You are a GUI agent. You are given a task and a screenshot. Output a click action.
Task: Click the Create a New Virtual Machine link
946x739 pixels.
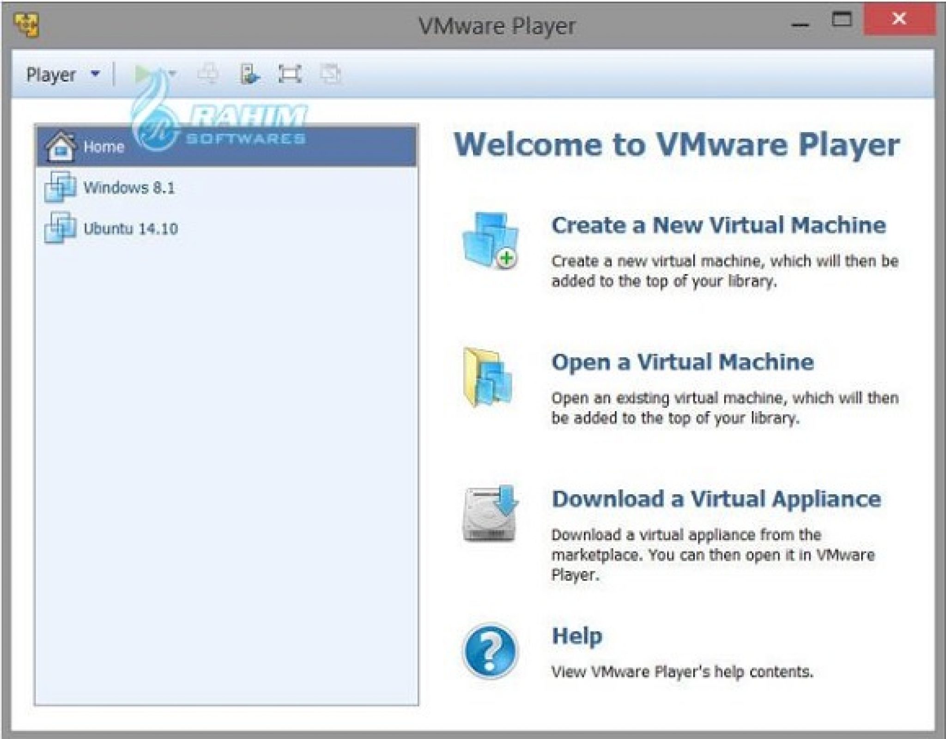[x=718, y=225]
